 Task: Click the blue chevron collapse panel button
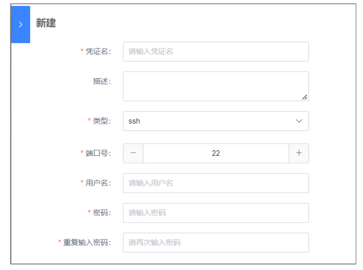pos(21,25)
